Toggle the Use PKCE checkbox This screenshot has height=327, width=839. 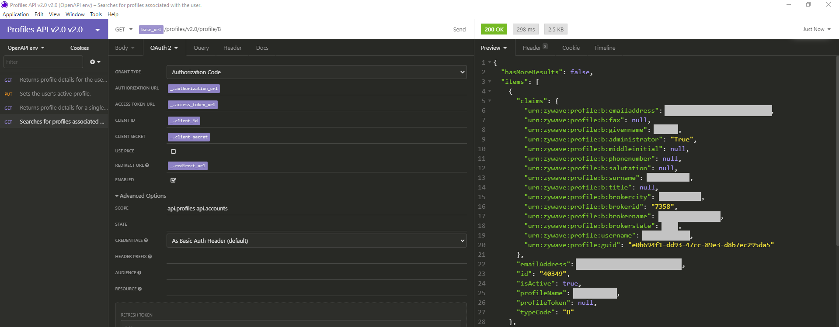click(x=173, y=151)
